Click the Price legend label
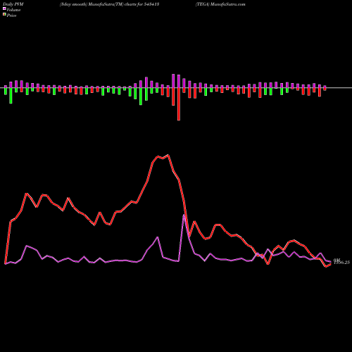The image size is (352, 352). click(x=11, y=15)
